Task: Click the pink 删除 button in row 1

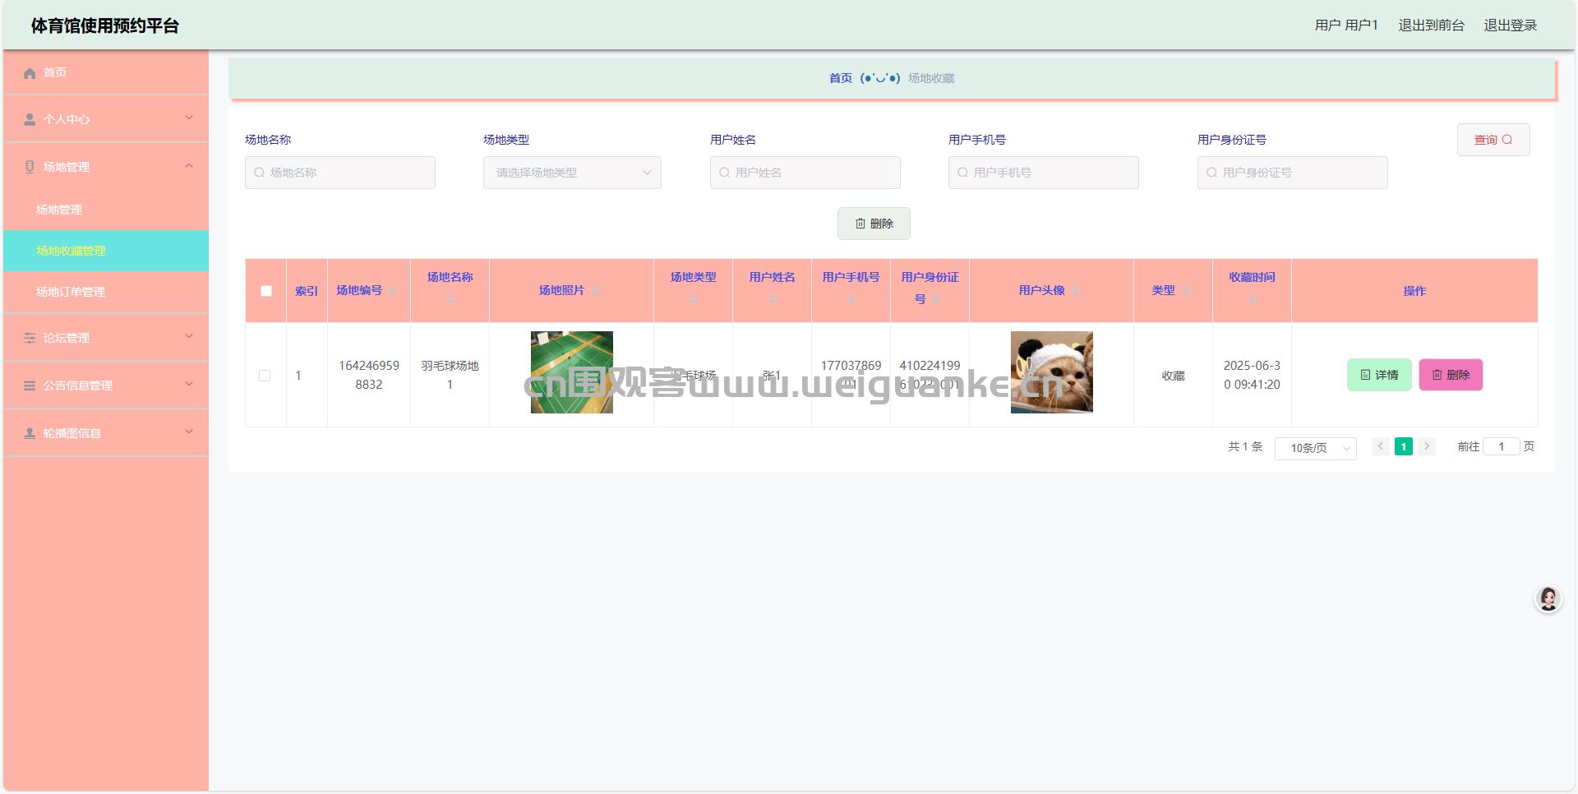Action: (x=1451, y=375)
